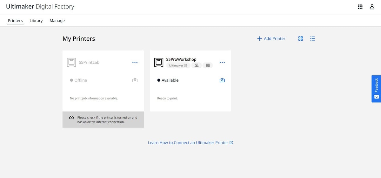The image size is (381, 178).
Task: Open the S5ProWorkshop camera feed
Action: click(x=222, y=80)
